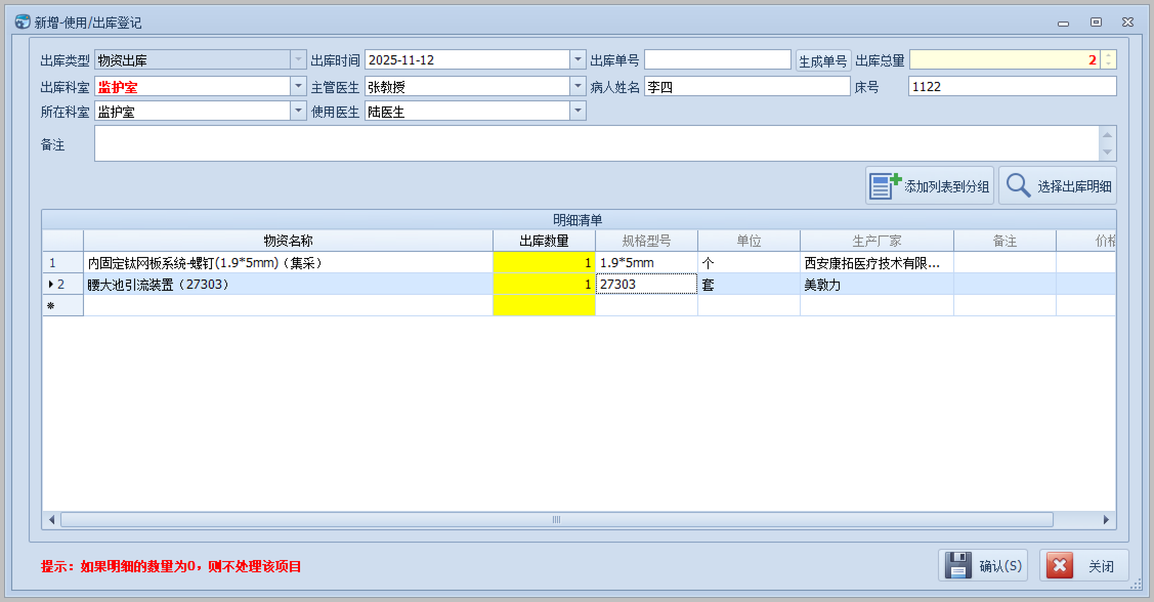Viewport: 1154px width, 602px height.
Task: Click the new-row asterisk marker
Action: click(x=51, y=306)
